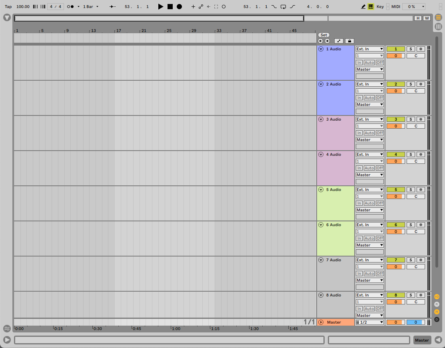Click tempo field 100.00
The image size is (445, 348).
point(23,6)
